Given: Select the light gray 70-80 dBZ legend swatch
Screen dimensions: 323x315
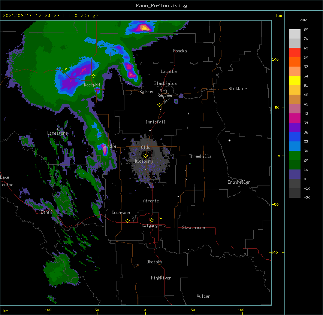Looking at the screenshot, I should tap(295, 34).
